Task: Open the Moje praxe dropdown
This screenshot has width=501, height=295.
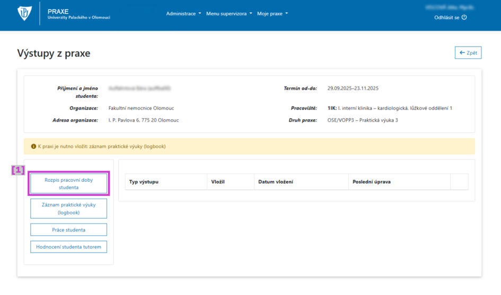Action: [272, 13]
